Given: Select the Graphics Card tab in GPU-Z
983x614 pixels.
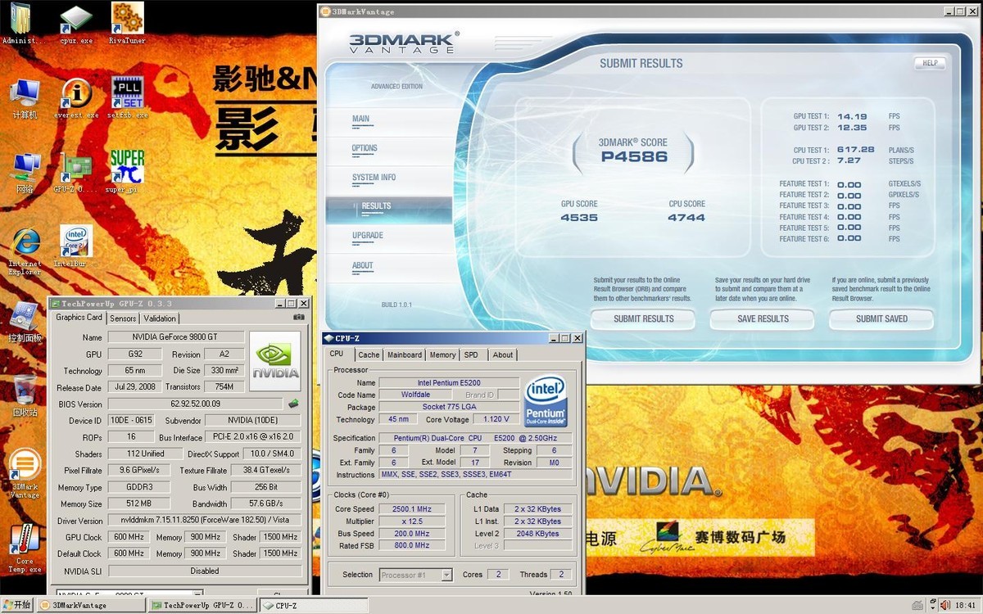Looking at the screenshot, I should click(x=79, y=318).
